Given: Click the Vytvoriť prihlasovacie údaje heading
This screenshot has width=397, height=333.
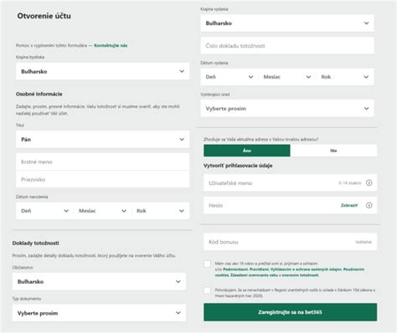Looking at the screenshot, I should pyautogui.click(x=238, y=166).
